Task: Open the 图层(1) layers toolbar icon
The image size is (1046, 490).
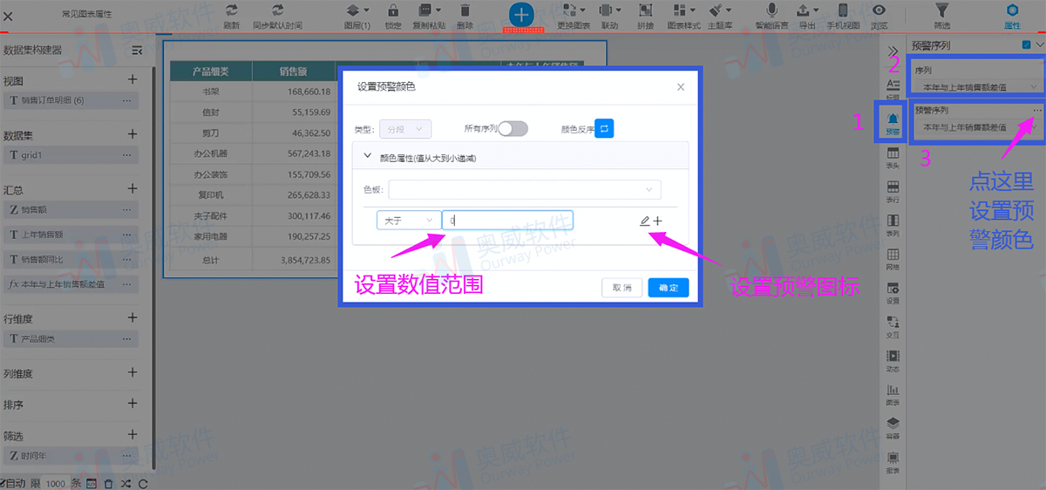Action: pyautogui.click(x=353, y=10)
